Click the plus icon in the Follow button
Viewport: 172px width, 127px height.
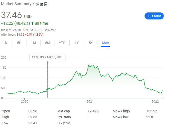(x=149, y=16)
